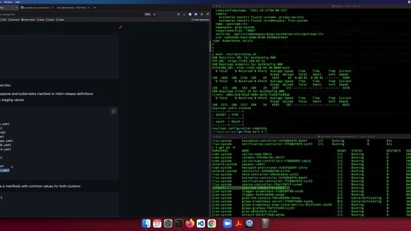Click the calico-node pod row in lower terminal
411x231 pixels.
coord(311,154)
